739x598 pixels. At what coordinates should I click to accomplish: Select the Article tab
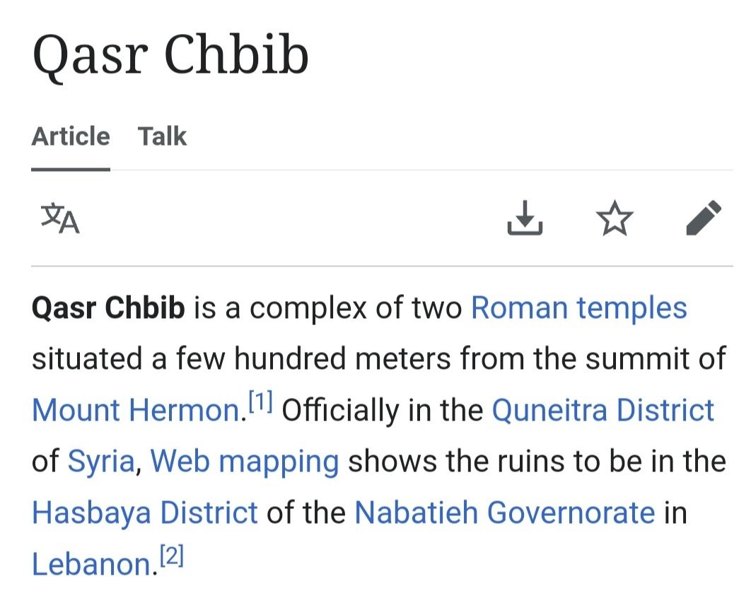pos(71,136)
